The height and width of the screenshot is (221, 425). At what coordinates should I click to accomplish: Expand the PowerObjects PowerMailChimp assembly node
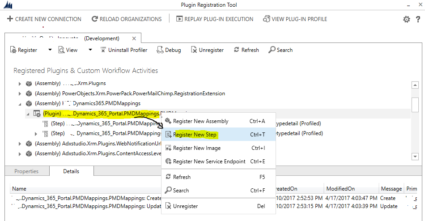19,93
